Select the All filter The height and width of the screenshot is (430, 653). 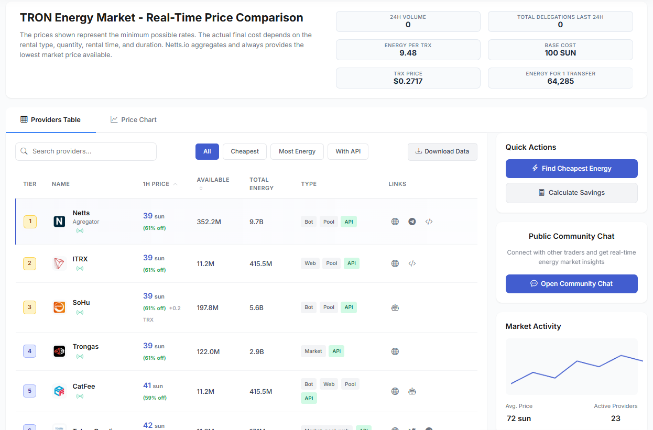point(207,151)
